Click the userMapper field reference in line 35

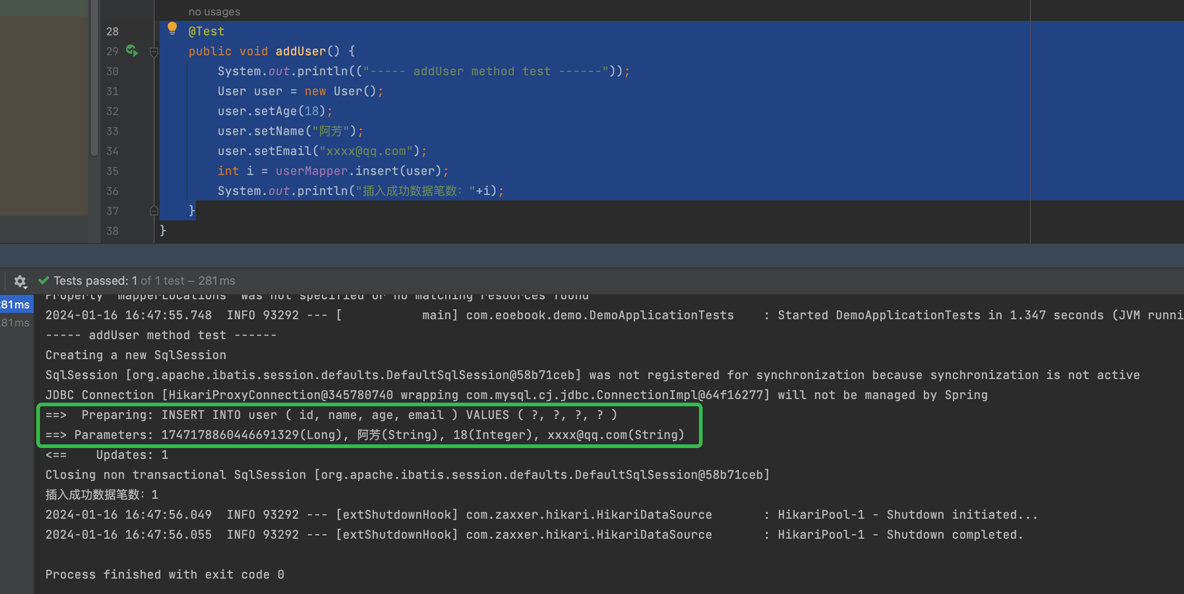coord(311,171)
